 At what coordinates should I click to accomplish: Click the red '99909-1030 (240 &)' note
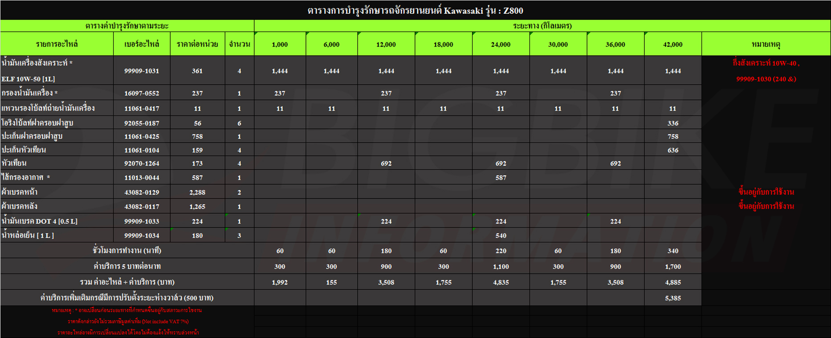766,79
